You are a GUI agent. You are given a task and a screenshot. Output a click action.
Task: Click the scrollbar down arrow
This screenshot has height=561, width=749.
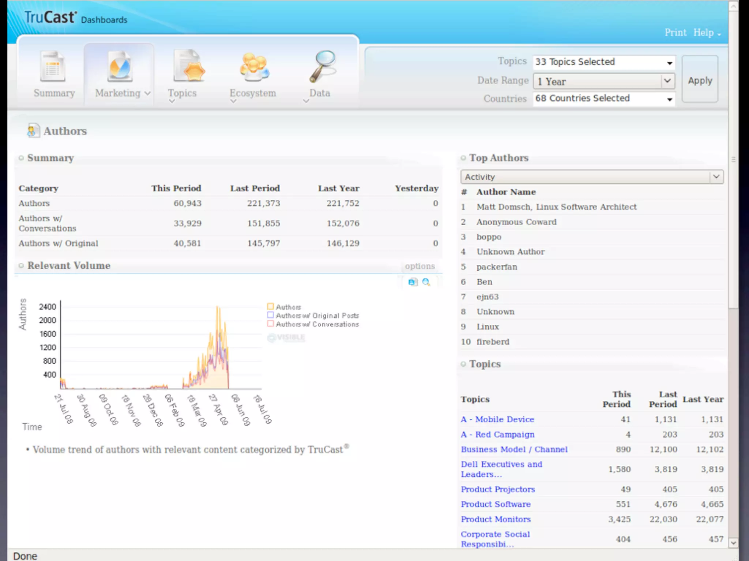click(x=733, y=543)
